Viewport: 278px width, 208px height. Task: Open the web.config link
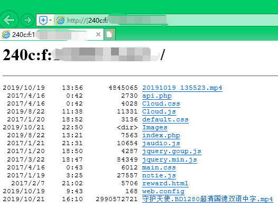point(163,191)
